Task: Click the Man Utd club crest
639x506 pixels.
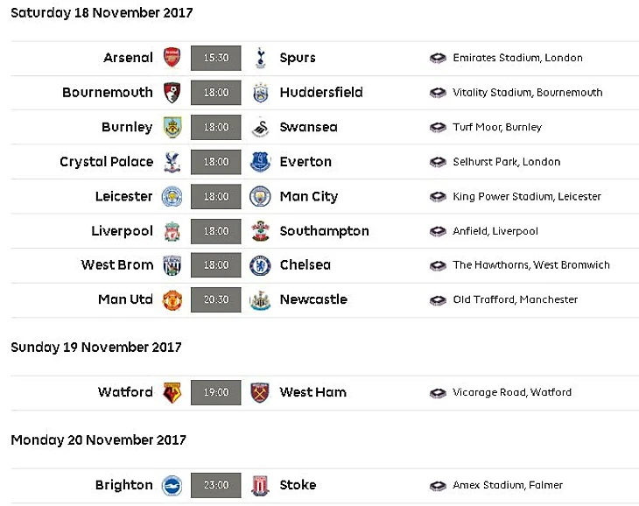Action: (172, 299)
